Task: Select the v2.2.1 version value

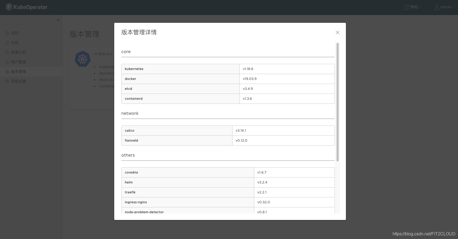Action: click(262, 192)
